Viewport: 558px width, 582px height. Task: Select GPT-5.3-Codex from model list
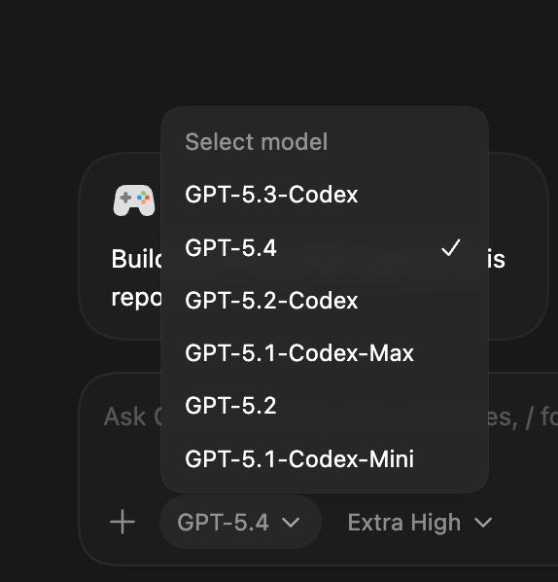click(x=325, y=195)
